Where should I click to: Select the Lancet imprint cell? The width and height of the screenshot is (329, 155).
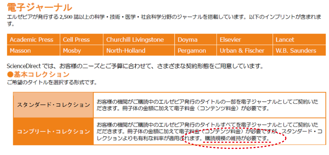(x=299, y=39)
